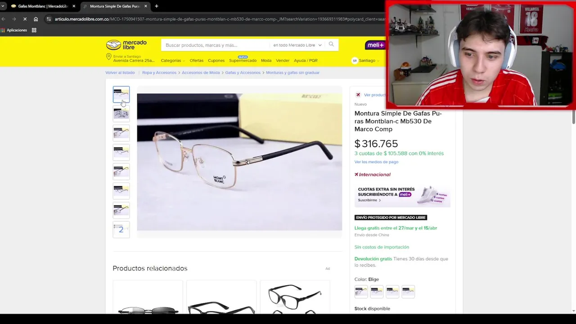
Task: Expand the Categorías menu
Action: 172,60
